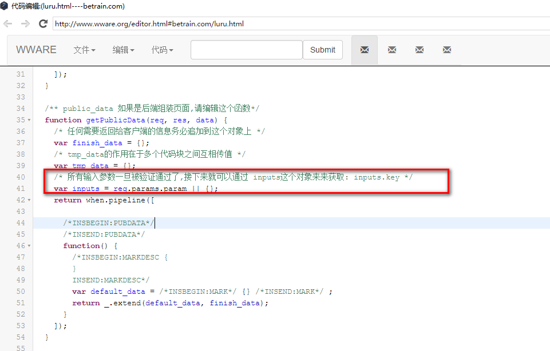The width and height of the screenshot is (550, 351).
Task: Click the getPublicData function name
Action: [116, 120]
